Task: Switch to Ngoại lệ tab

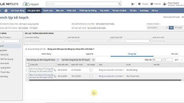Action: coord(89,54)
